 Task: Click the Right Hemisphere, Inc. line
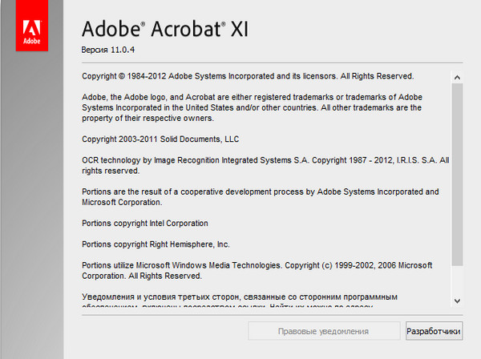(x=156, y=244)
